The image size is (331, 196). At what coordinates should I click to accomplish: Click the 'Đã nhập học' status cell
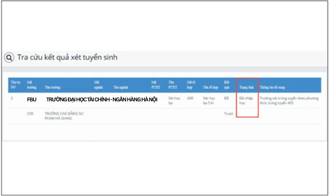point(246,101)
